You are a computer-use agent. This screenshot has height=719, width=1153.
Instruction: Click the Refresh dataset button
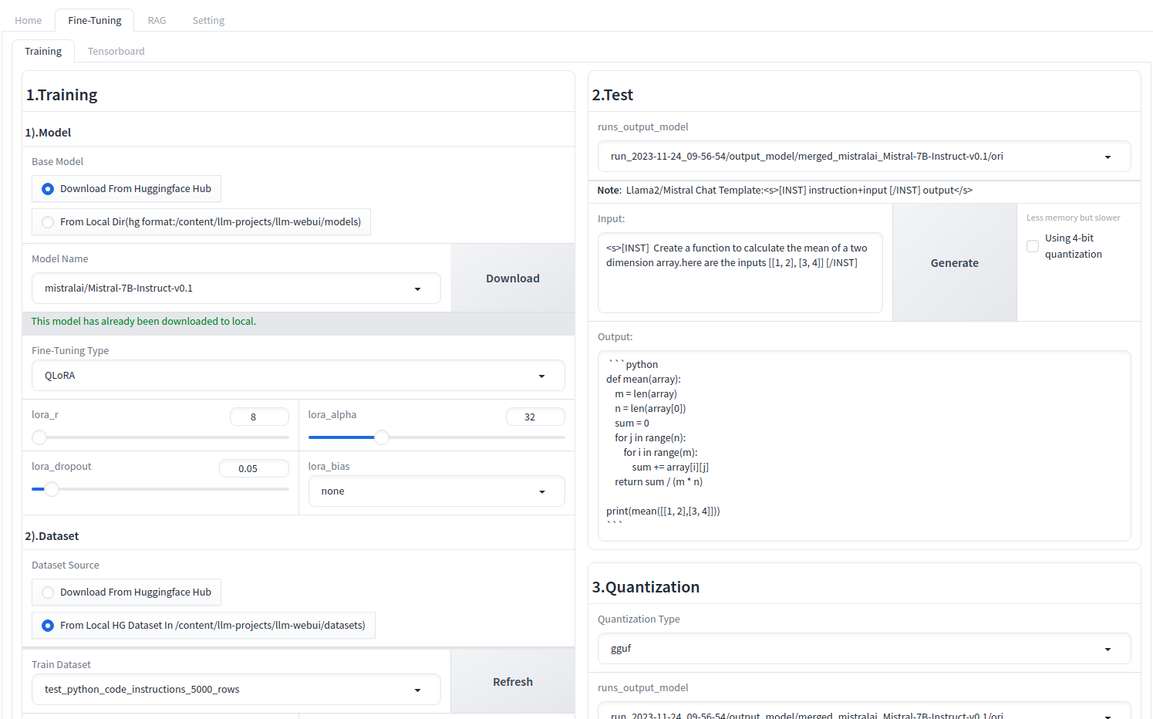pyautogui.click(x=512, y=682)
